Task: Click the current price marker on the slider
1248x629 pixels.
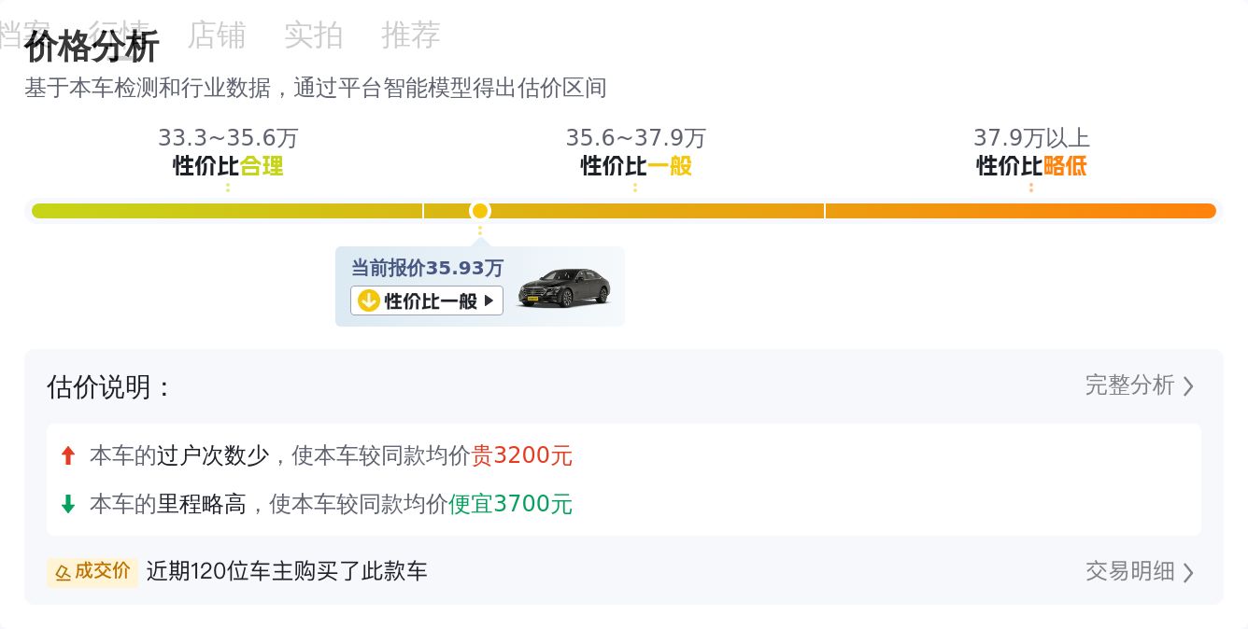Action: pyautogui.click(x=480, y=211)
